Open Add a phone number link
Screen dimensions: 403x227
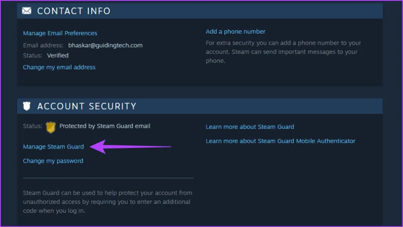pyautogui.click(x=235, y=32)
